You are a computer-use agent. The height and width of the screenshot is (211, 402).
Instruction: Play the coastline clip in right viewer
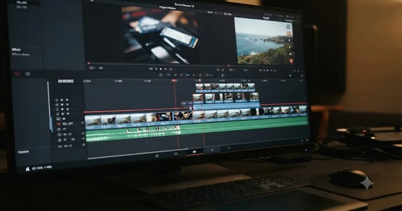267,70
